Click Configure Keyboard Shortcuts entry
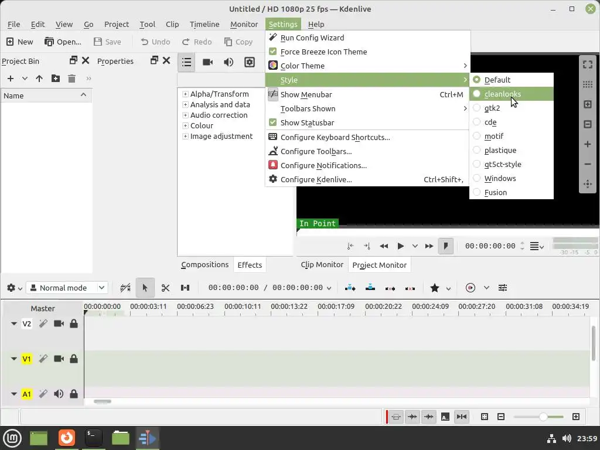Viewport: 600px width, 450px height. point(367,137)
